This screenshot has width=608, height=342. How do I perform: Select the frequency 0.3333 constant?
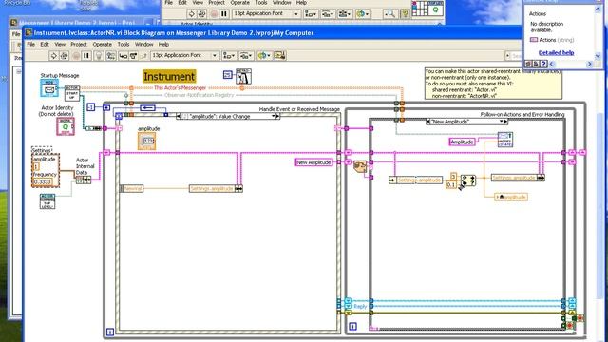tap(43, 181)
